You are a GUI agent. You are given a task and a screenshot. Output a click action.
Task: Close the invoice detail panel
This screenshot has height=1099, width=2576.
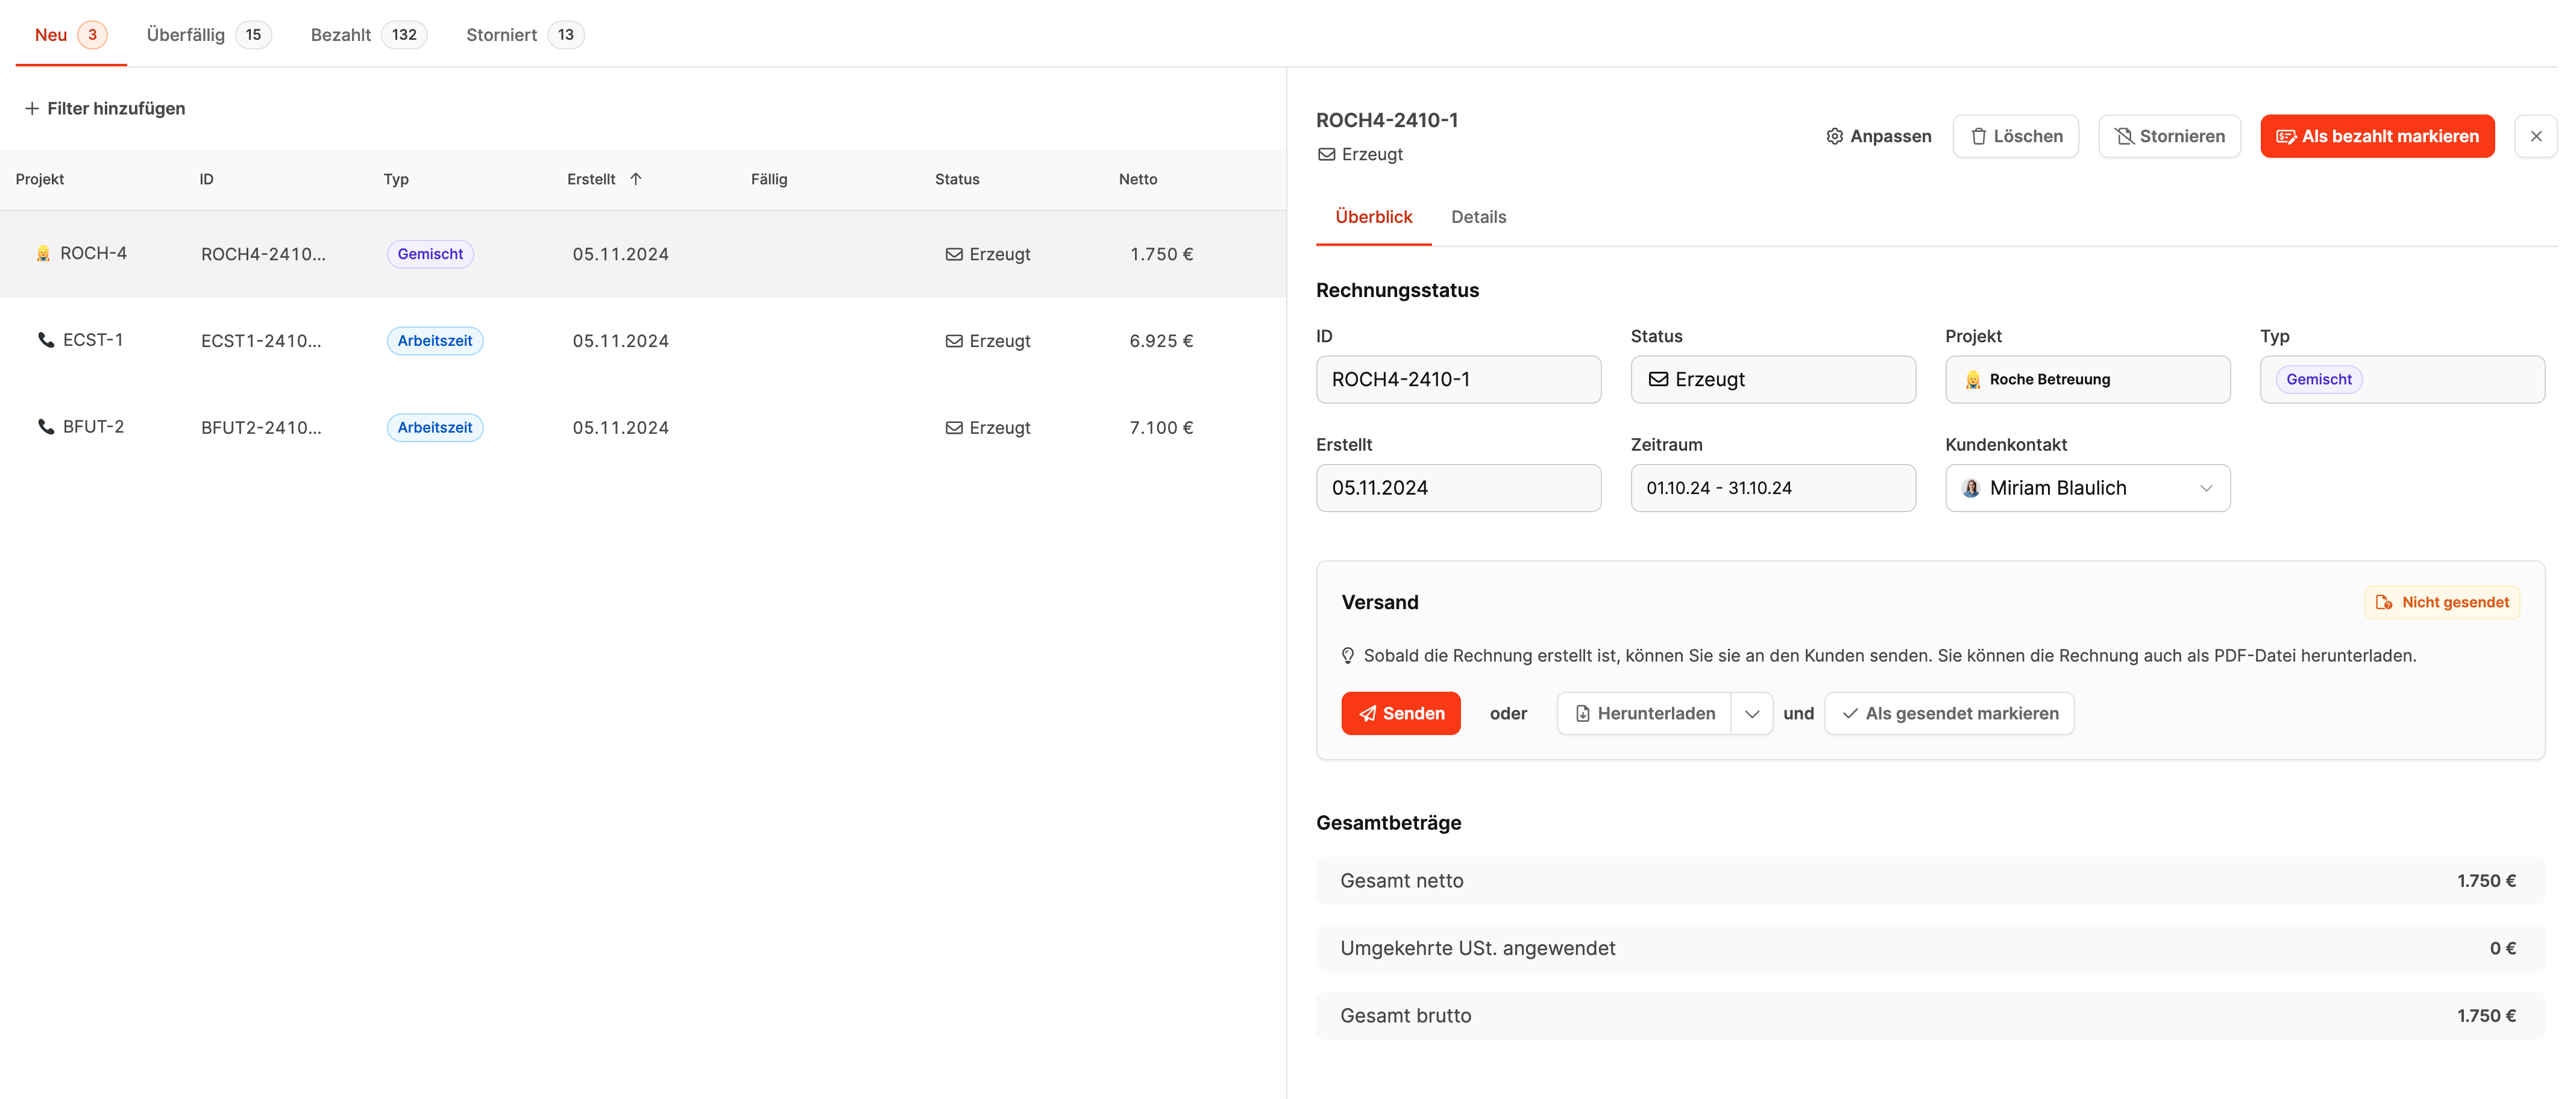(x=2535, y=136)
